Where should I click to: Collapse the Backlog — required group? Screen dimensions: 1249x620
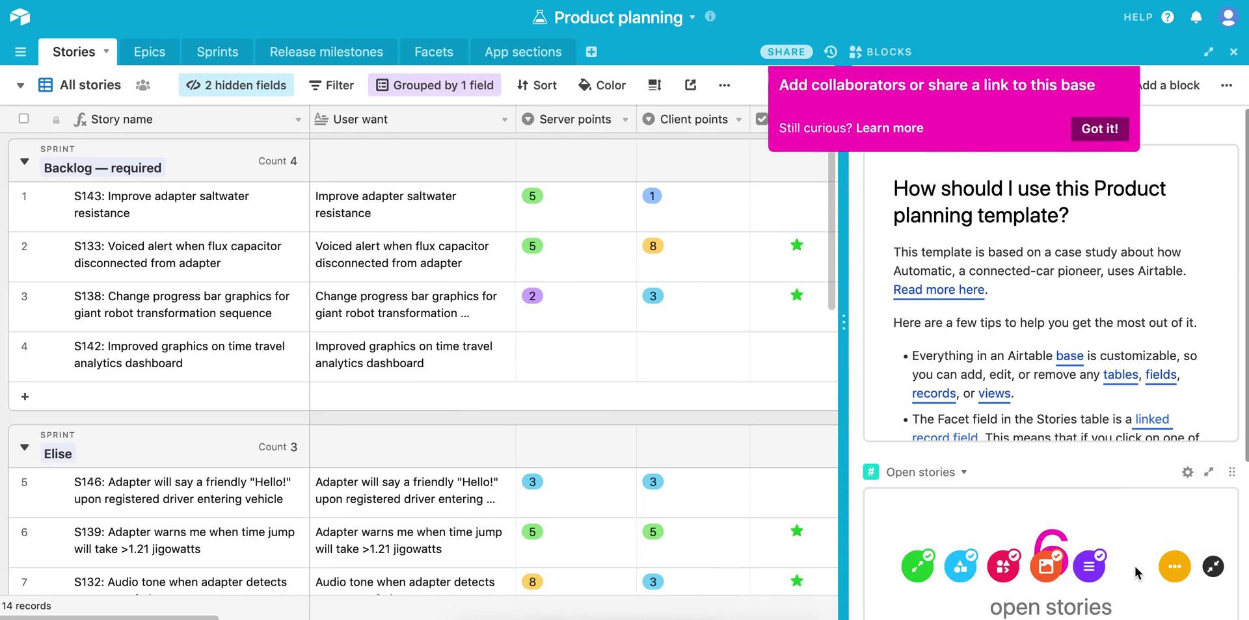24,161
